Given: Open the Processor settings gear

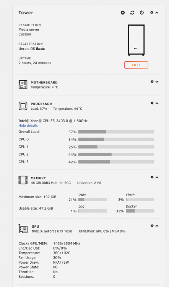Looking at the screenshot, I should tap(152, 103).
